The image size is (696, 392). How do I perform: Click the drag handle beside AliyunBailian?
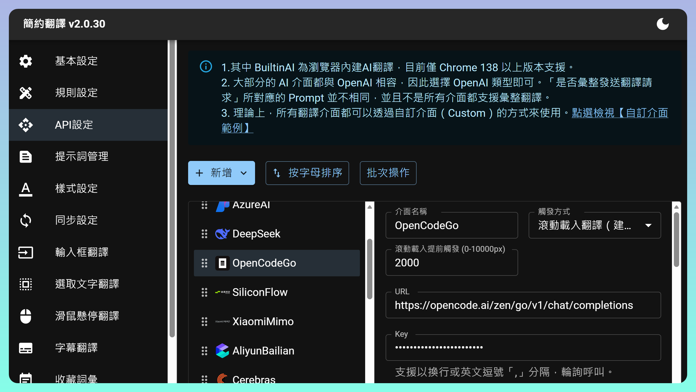(204, 351)
